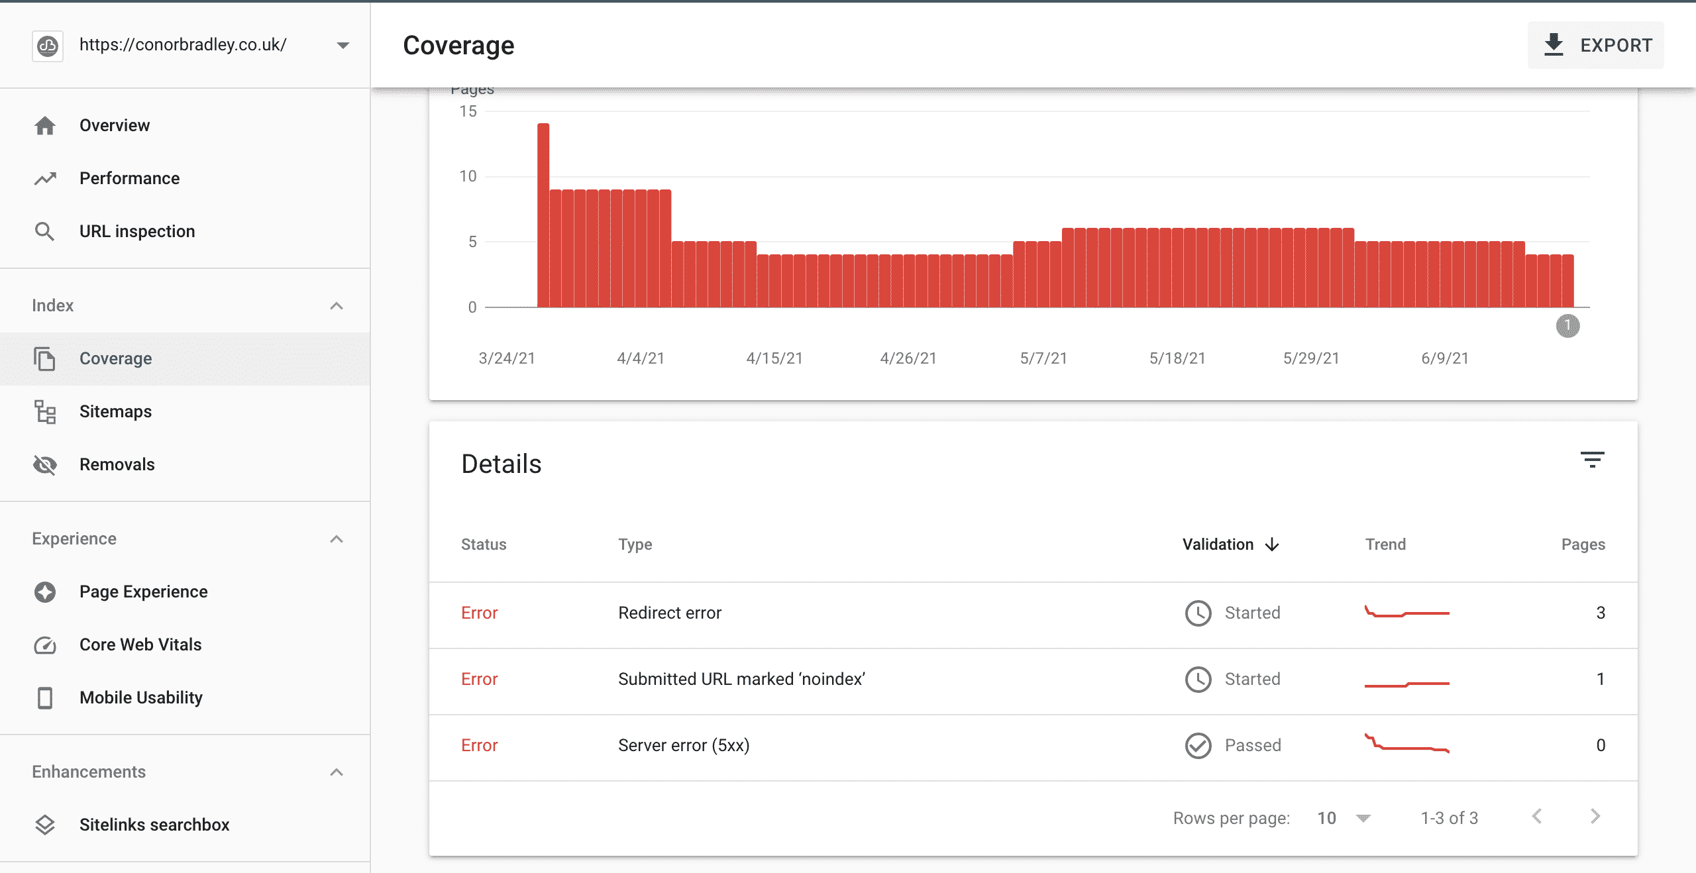Click the Overview home icon
This screenshot has width=1696, height=873.
(x=45, y=125)
